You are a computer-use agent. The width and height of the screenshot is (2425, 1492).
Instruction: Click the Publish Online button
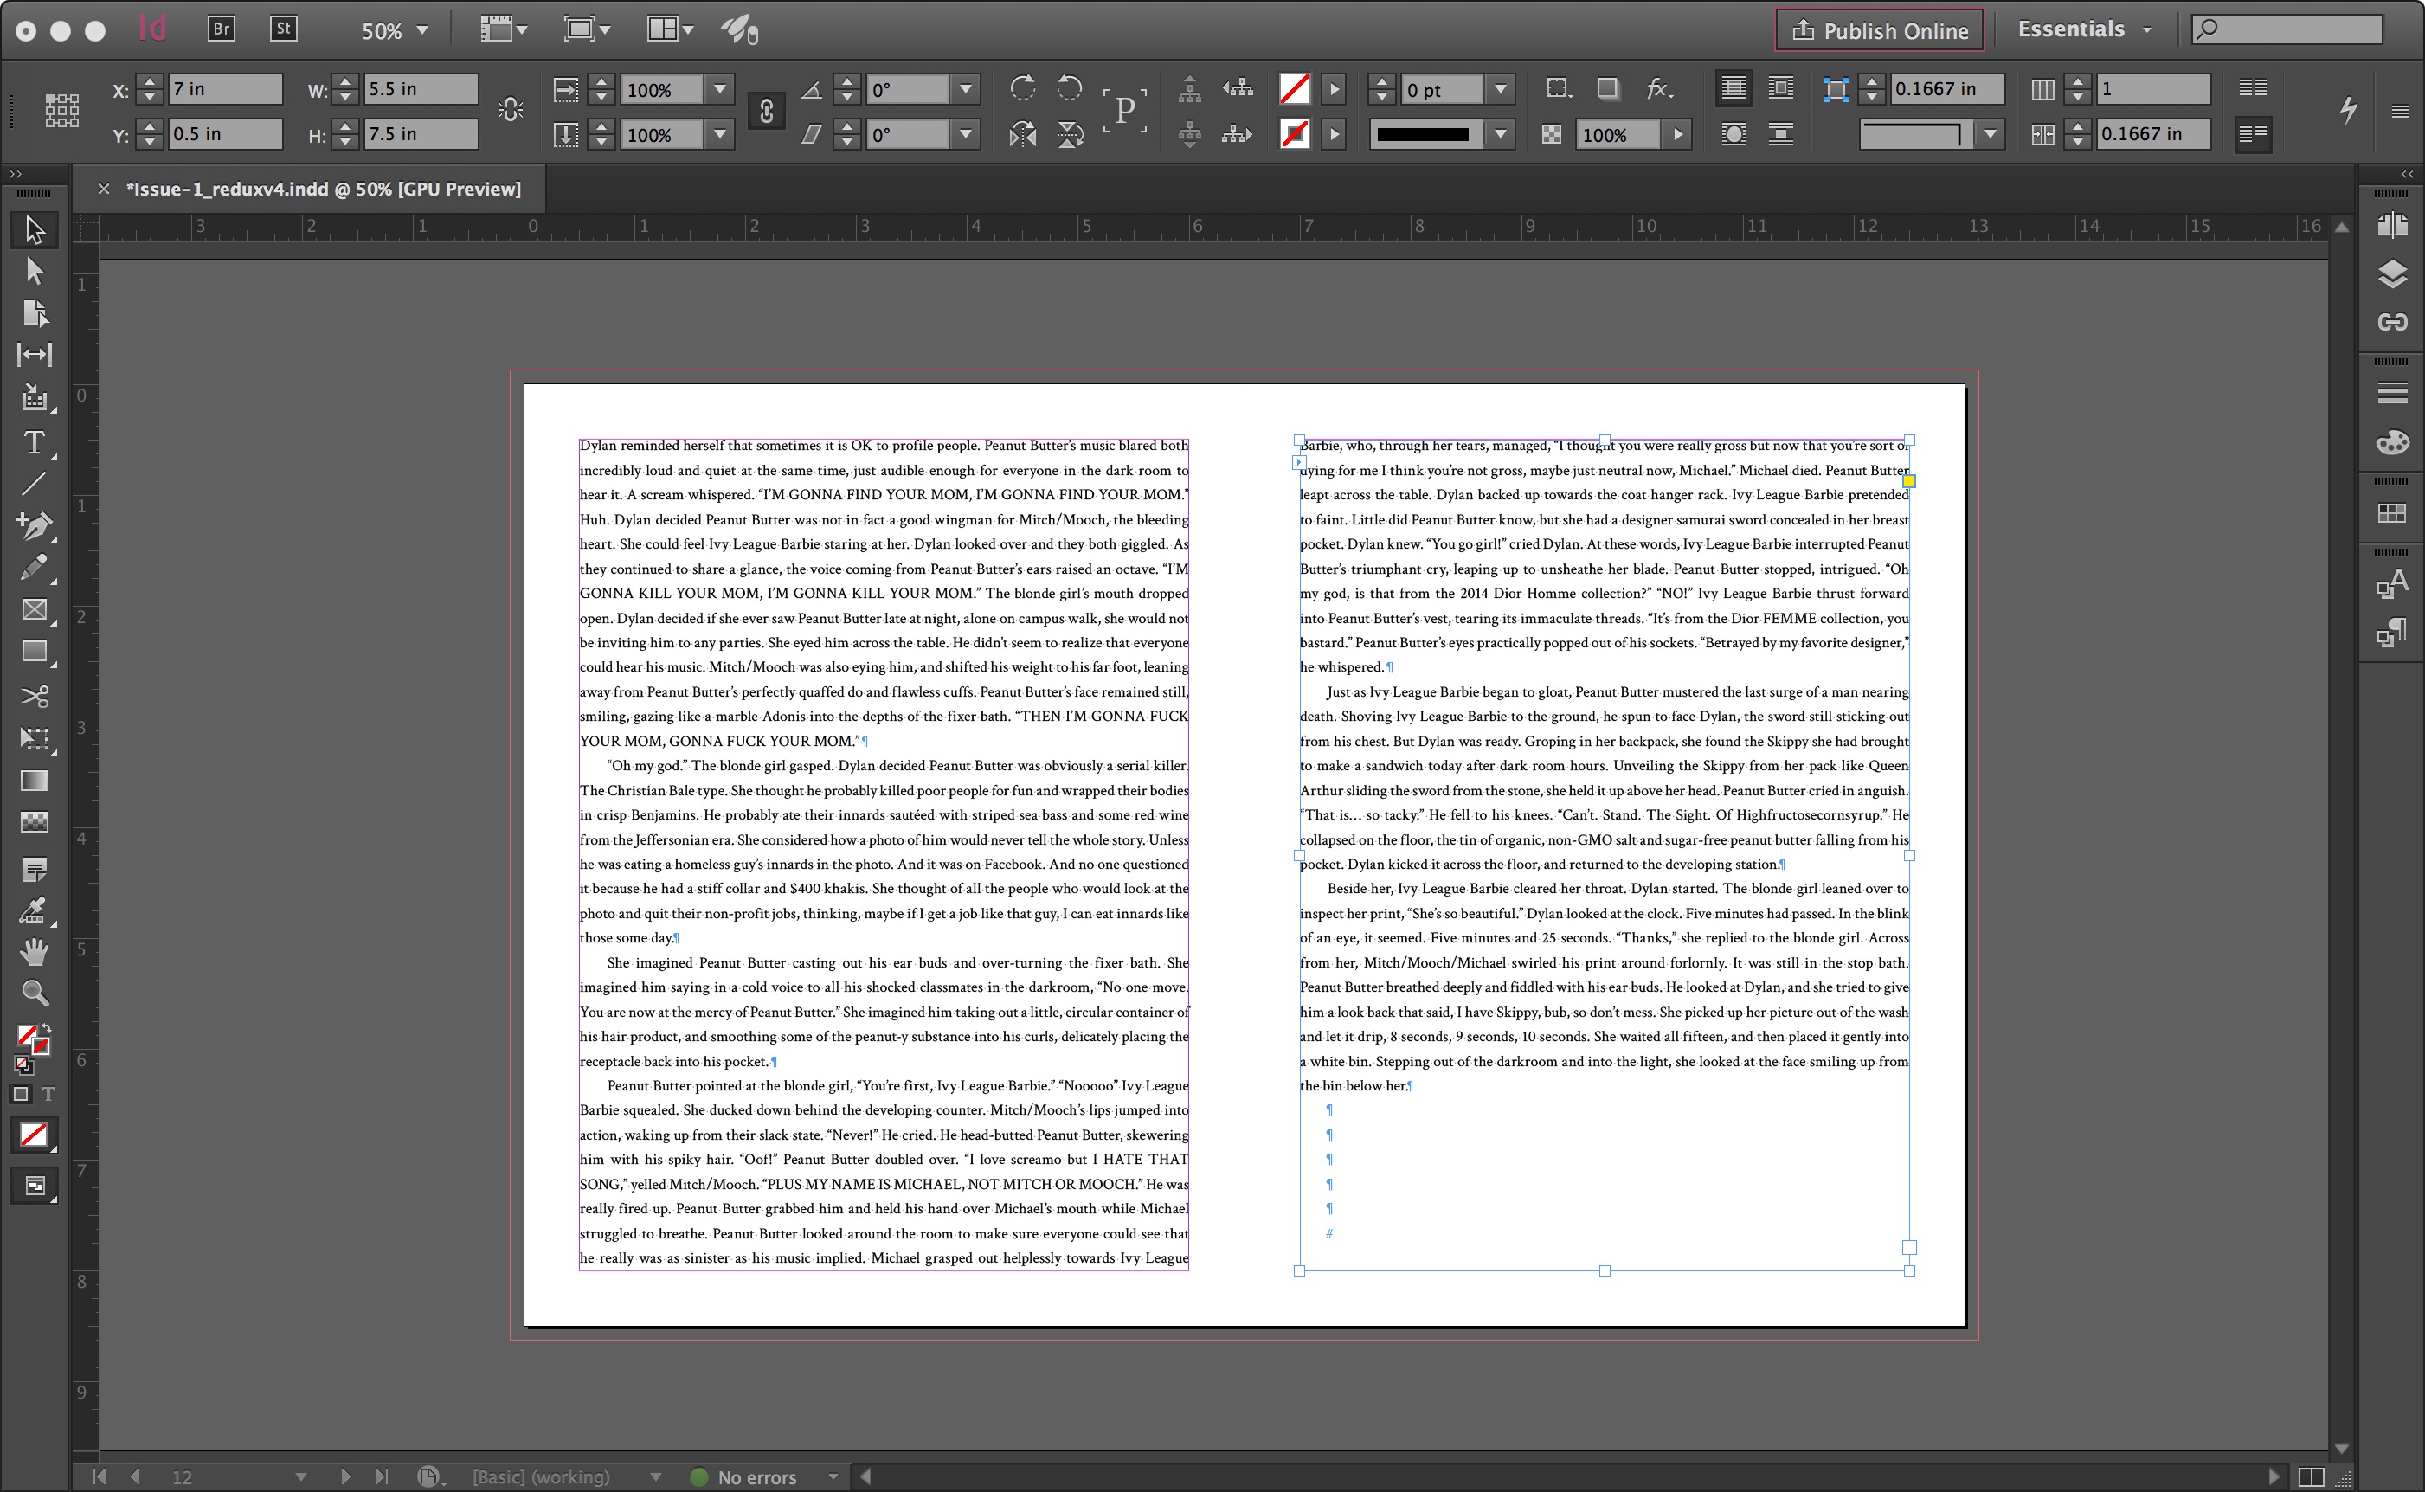coord(1880,30)
